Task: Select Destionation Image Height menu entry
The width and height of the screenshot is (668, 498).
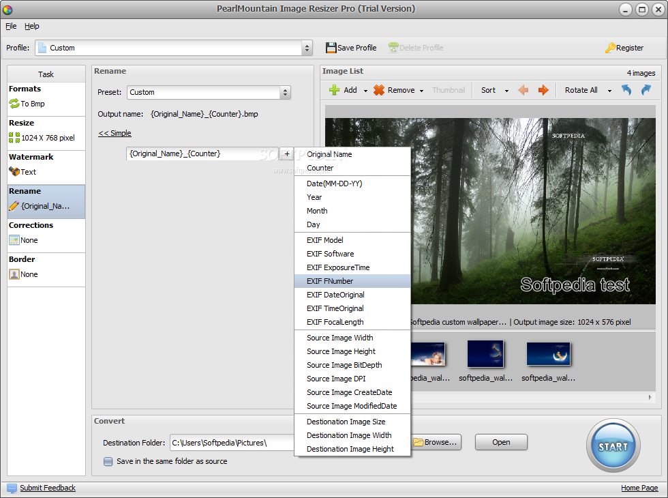Action: pyautogui.click(x=352, y=450)
